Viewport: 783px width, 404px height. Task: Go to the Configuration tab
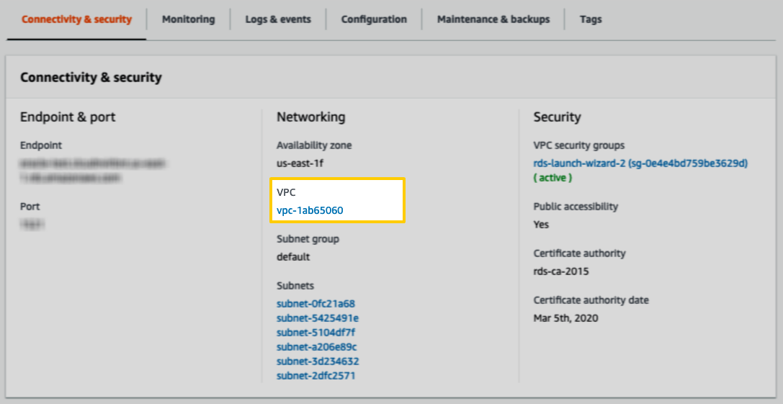pos(374,19)
